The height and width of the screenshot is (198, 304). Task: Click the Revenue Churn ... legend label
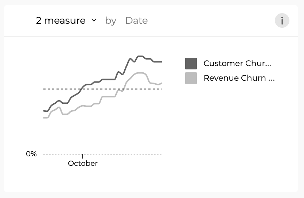click(239, 78)
